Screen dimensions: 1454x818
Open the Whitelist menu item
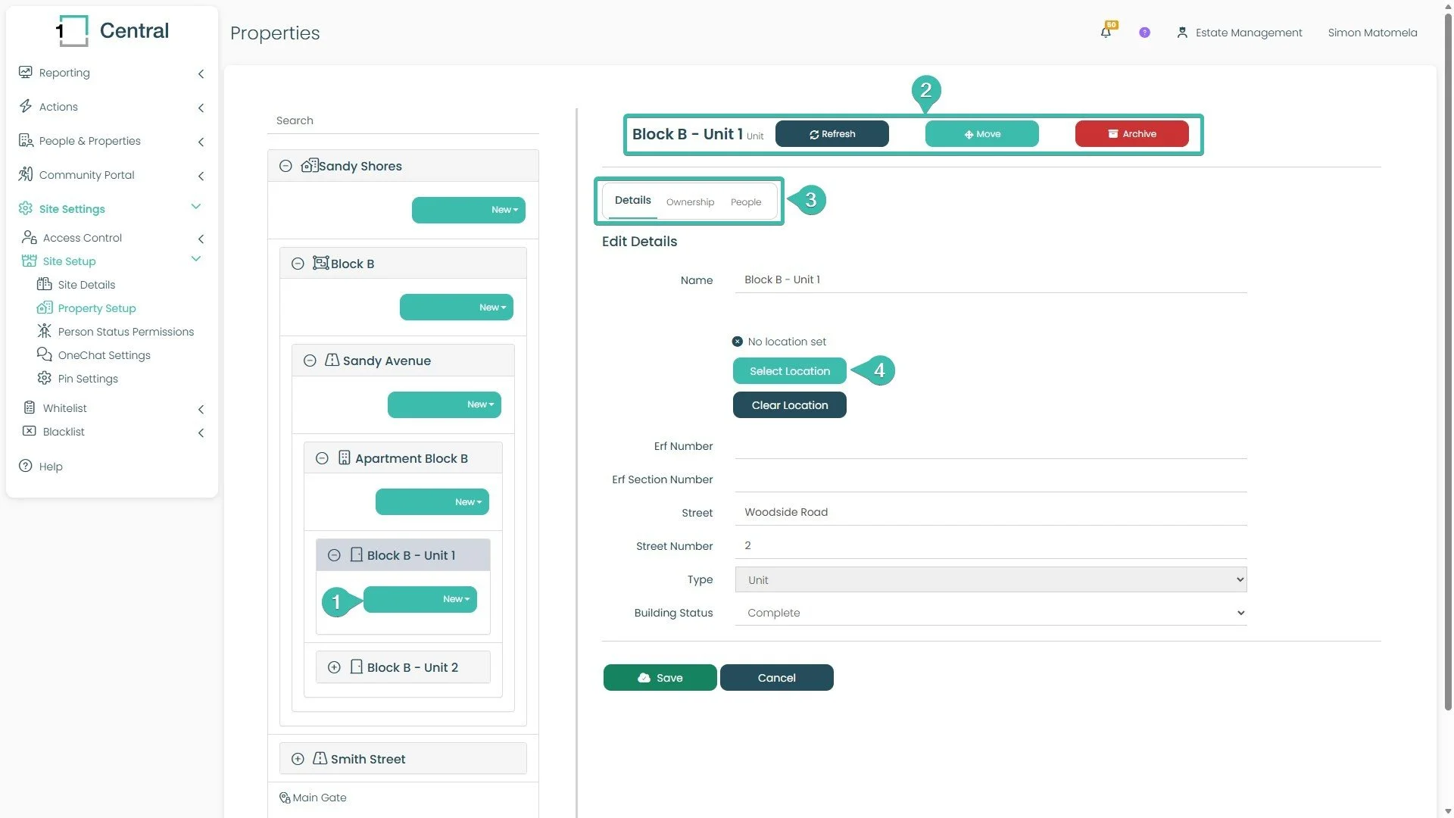pos(64,407)
